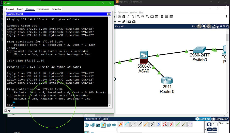The height and width of the screenshot is (133, 230).
Task: Select End Devices category icon
Action: coord(92,125)
